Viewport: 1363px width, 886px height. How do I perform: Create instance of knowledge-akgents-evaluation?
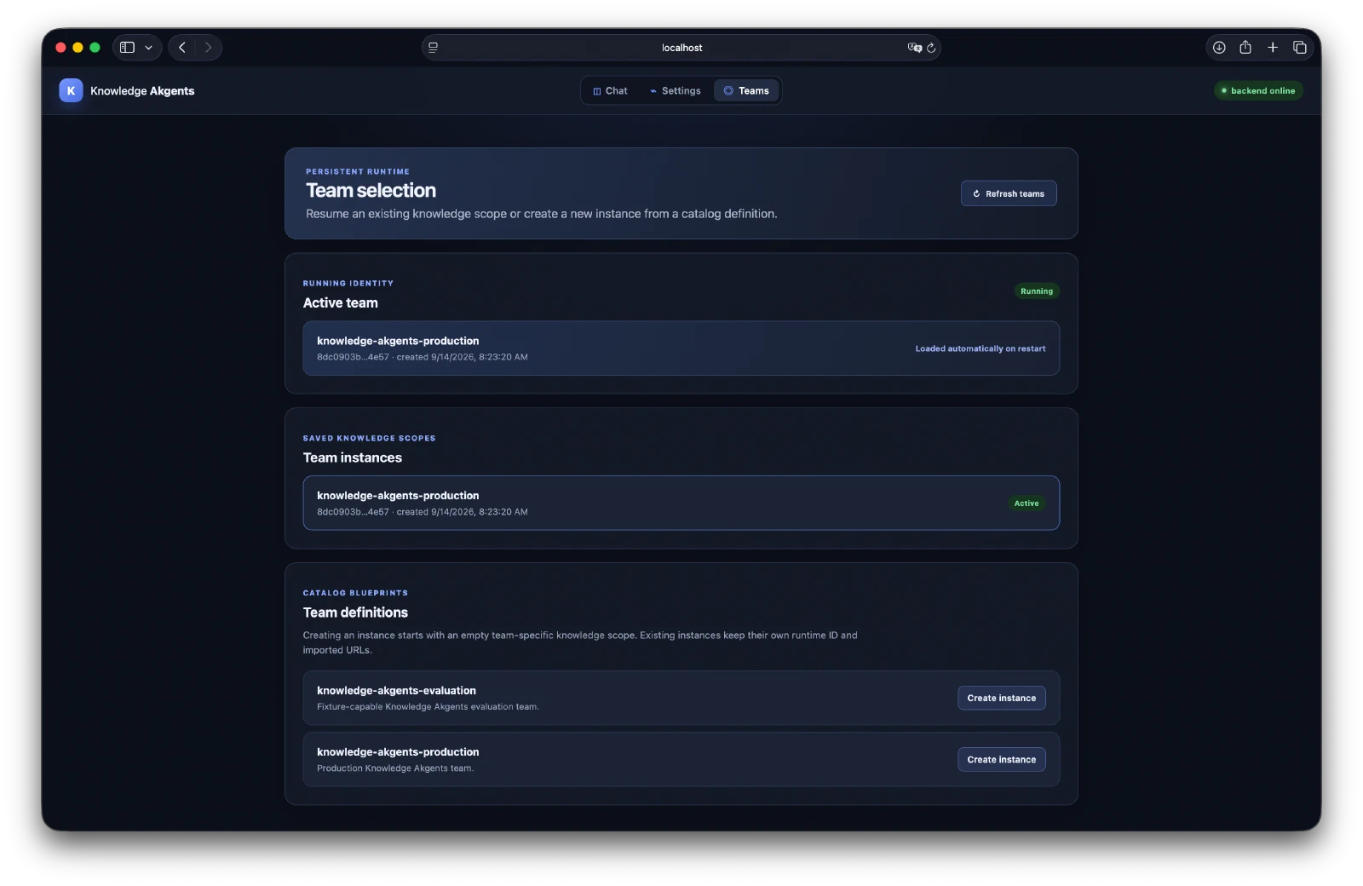click(x=1002, y=699)
